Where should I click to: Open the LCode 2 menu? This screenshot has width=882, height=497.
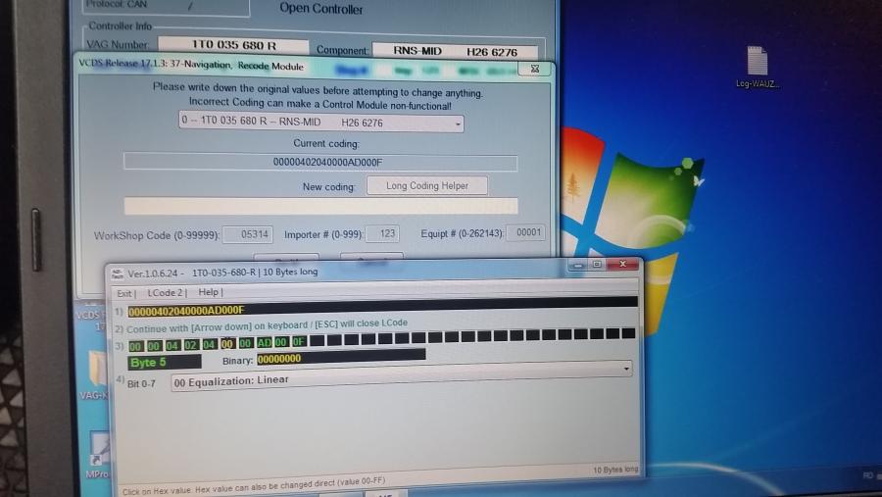tap(165, 293)
